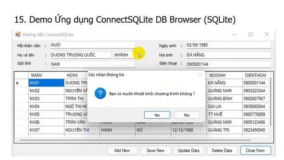Click the DIENTHOAI column header
The height and width of the screenshot is (160, 284).
[x=255, y=75]
